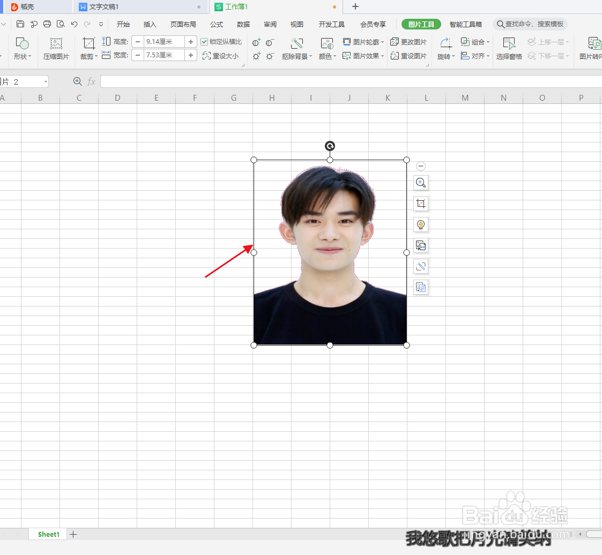Open the 视图 tab
Image resolution: width=602 pixels, height=555 pixels.
click(297, 24)
